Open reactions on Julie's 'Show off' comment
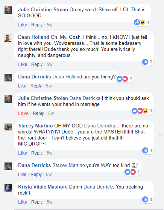 point(142,22)
